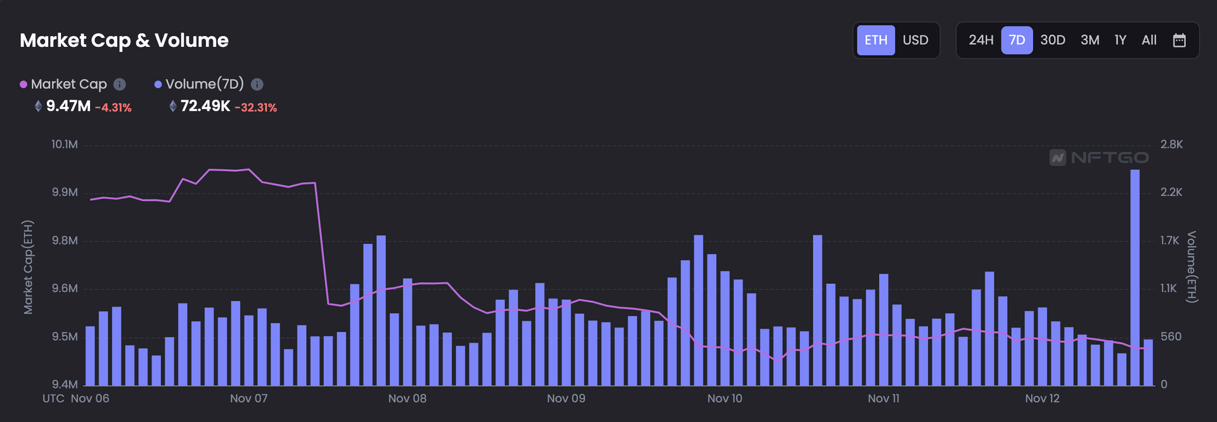Click the Market Cap & Volume heading

(124, 41)
